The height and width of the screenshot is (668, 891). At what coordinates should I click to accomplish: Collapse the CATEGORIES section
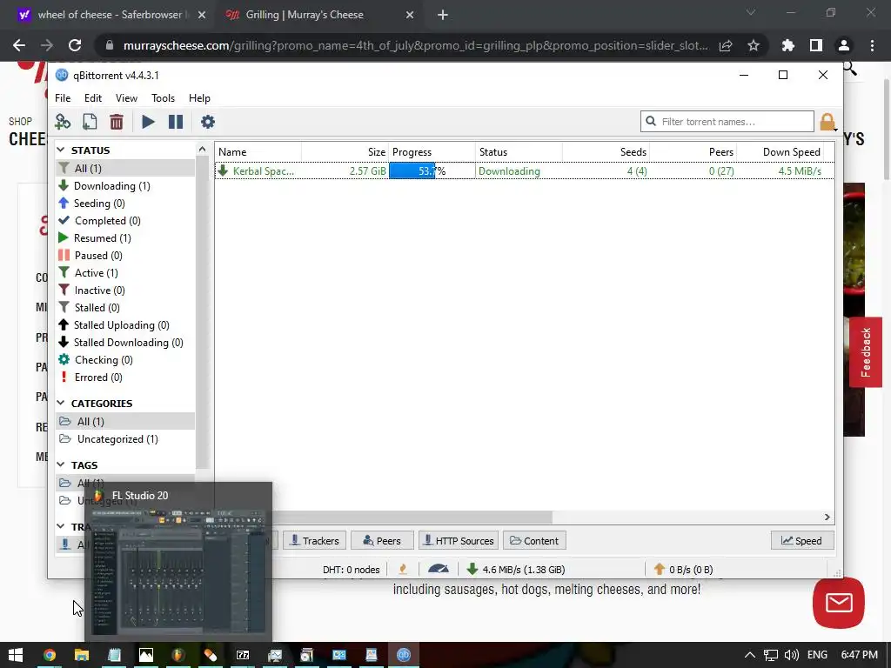point(61,404)
